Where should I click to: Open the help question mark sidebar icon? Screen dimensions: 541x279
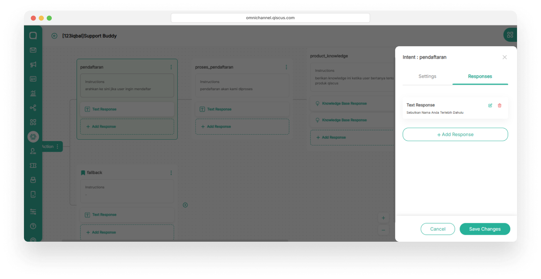point(33,226)
